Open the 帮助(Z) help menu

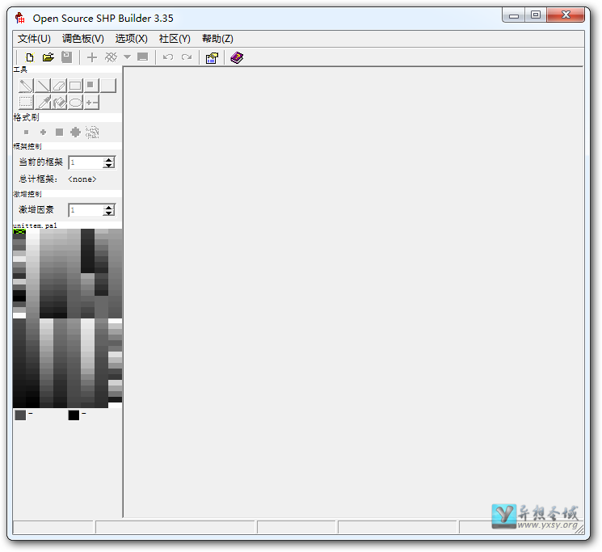click(x=217, y=39)
